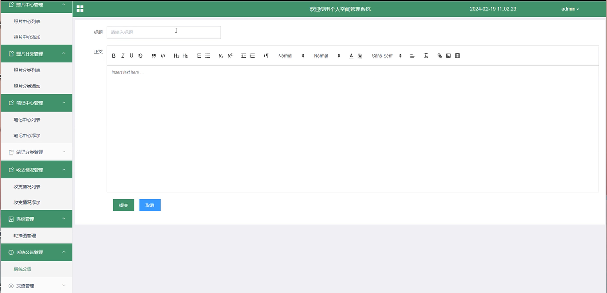This screenshot has width=607, height=293.
Task: Open 照片中心列表 page
Action: click(36, 21)
